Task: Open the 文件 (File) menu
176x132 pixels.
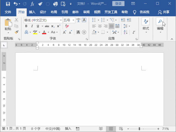Action: 8,12
